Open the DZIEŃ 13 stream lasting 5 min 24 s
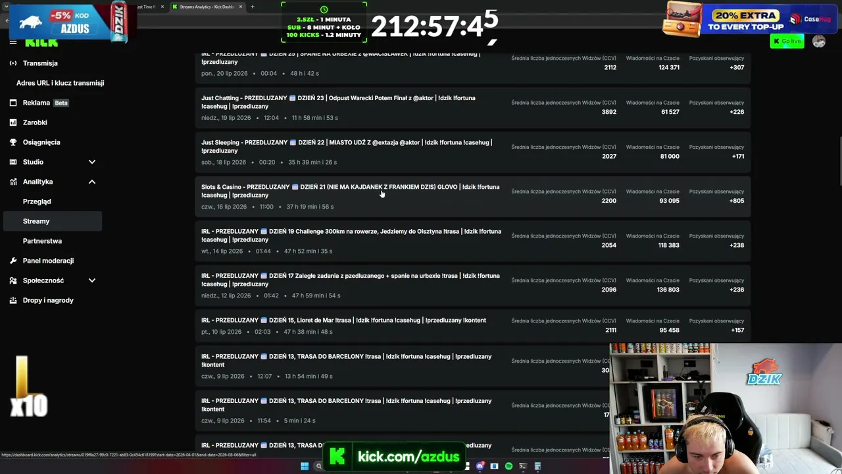This screenshot has width=842, height=474. (x=403, y=410)
